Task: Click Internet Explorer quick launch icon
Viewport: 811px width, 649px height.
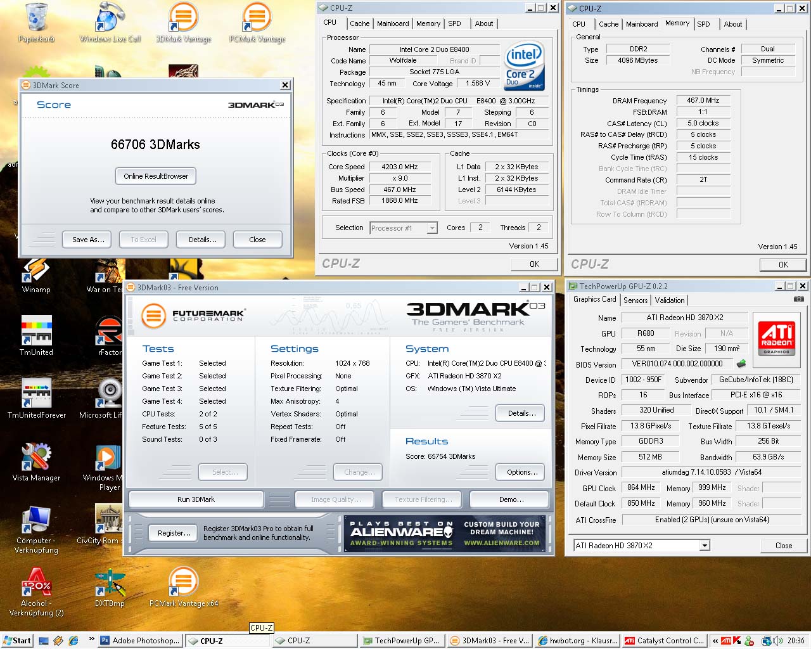Action: tap(73, 641)
